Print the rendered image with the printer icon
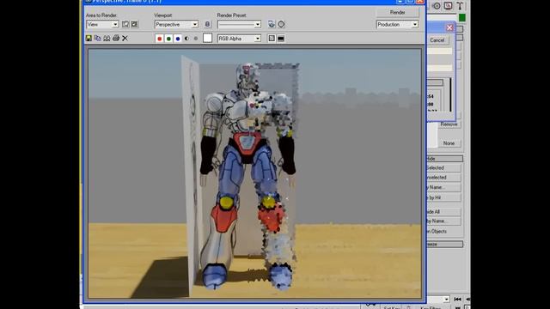 (x=116, y=38)
